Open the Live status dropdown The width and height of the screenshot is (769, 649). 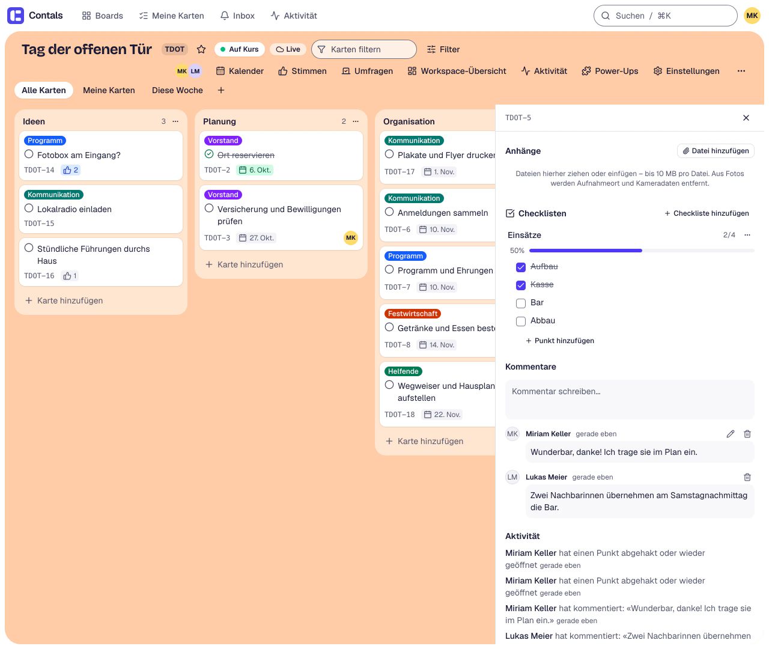pos(288,49)
